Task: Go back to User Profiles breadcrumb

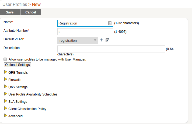Action: [15, 4]
